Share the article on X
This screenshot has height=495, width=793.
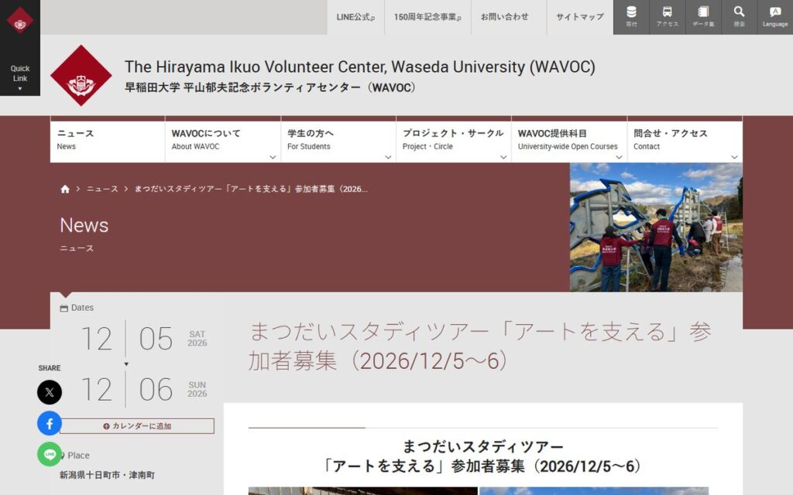coord(50,392)
